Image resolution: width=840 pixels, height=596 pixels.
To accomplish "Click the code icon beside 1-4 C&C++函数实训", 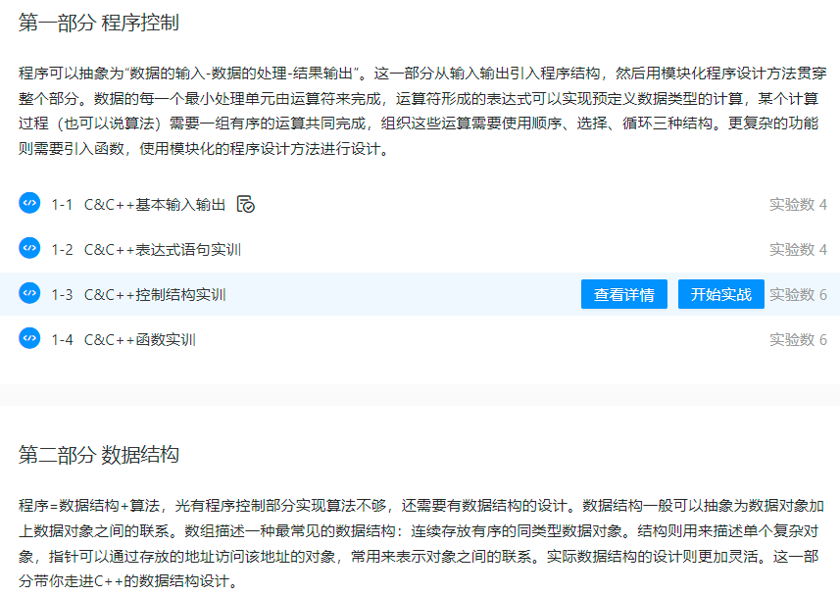I will [x=29, y=338].
